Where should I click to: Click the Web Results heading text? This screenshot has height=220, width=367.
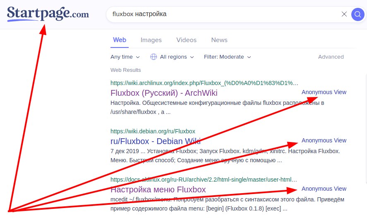tap(125, 70)
